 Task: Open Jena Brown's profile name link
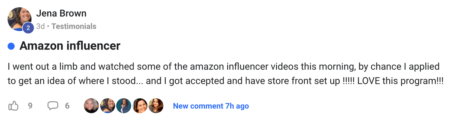point(61,14)
